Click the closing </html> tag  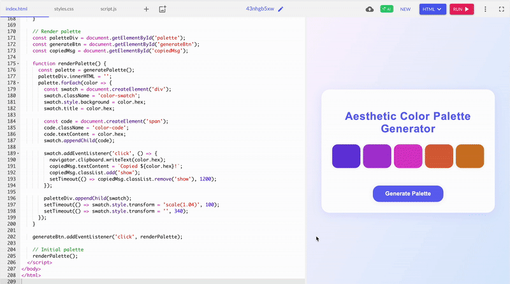coord(31,275)
